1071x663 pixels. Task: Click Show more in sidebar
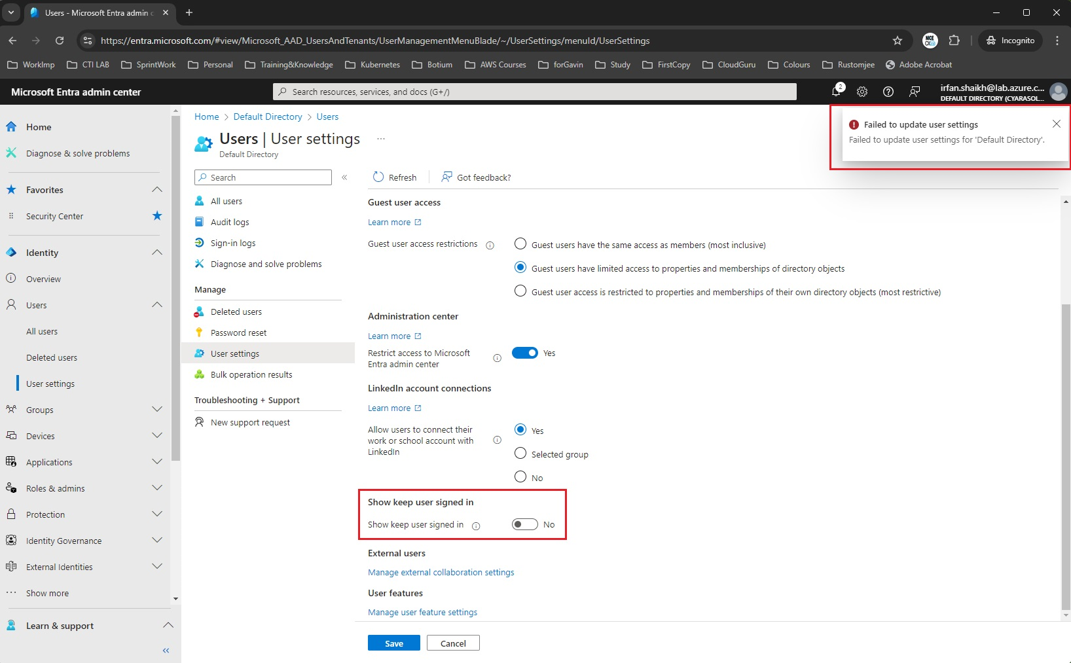pos(47,593)
